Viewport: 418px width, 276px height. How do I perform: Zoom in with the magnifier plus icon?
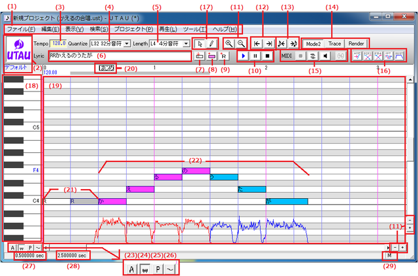click(229, 44)
